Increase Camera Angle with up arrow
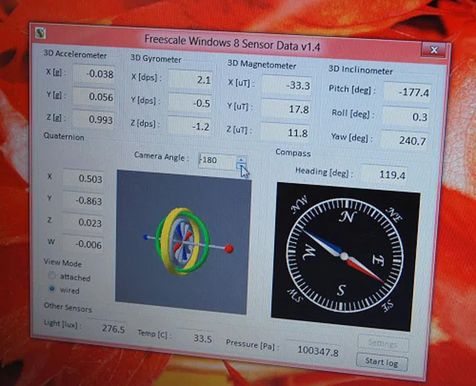 pyautogui.click(x=241, y=160)
